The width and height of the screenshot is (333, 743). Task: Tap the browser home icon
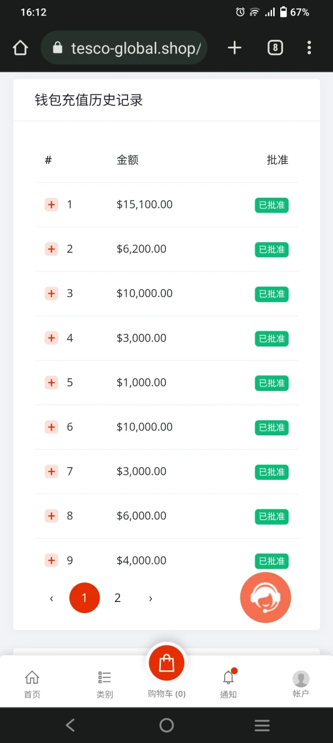point(21,48)
